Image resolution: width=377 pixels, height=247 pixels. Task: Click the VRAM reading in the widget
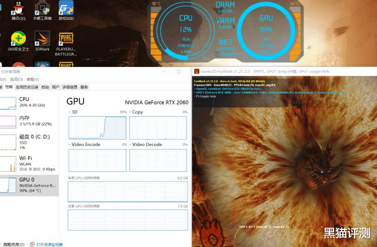tap(225, 23)
